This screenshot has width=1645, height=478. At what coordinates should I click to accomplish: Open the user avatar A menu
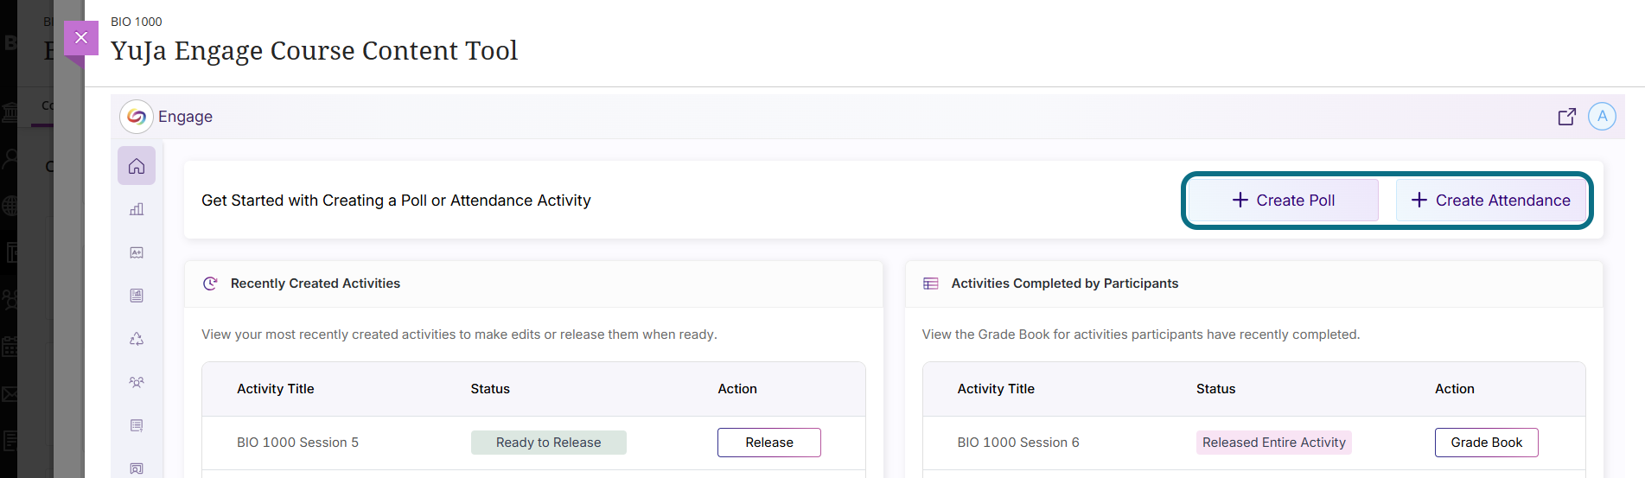(1602, 117)
